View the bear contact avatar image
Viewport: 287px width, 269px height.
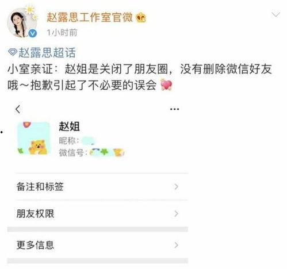click(34, 138)
